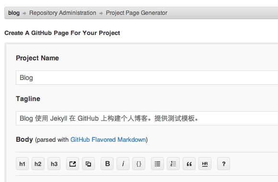This screenshot has height=182, width=278.
Task: Select the Project Page Generator breadcrumb
Action: 137,13
